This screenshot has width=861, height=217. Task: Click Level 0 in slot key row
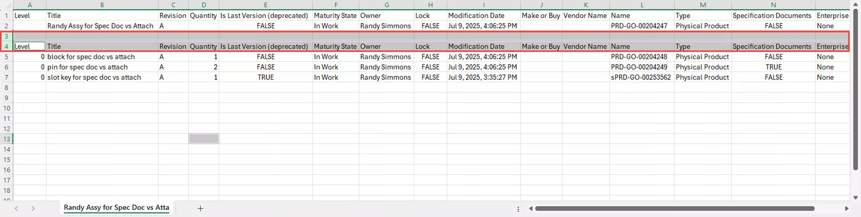[30, 77]
